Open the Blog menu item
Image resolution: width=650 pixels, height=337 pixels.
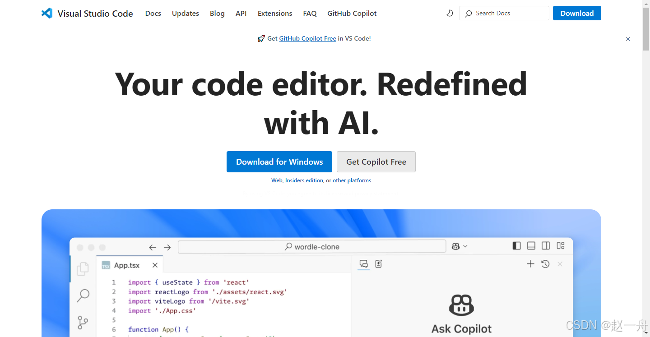pos(217,14)
